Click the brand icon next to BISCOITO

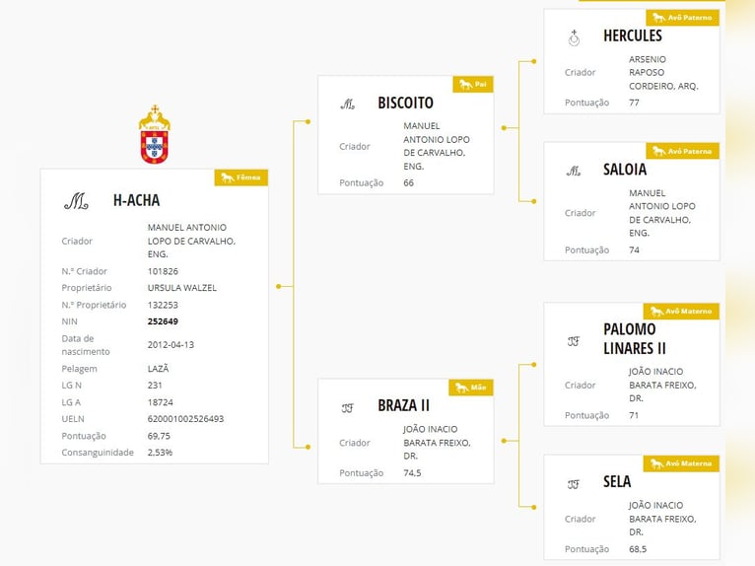(348, 104)
